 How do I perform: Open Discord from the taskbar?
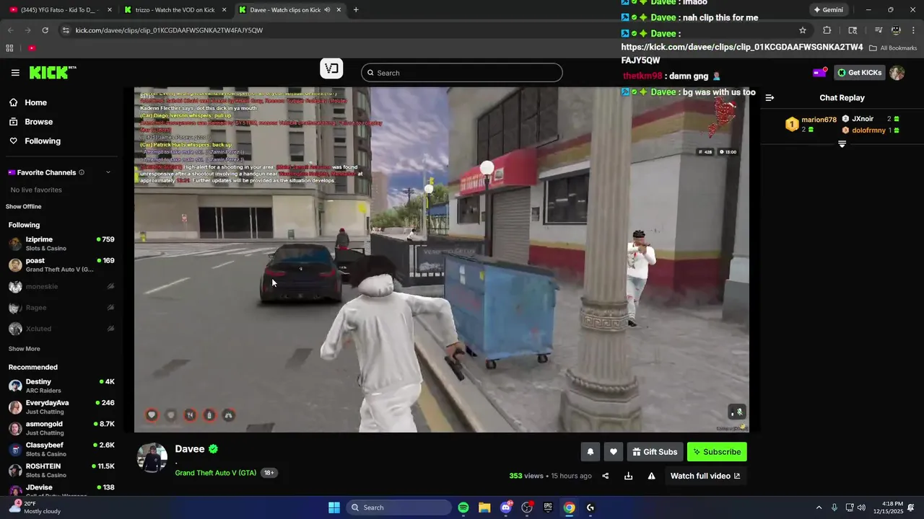(x=506, y=507)
